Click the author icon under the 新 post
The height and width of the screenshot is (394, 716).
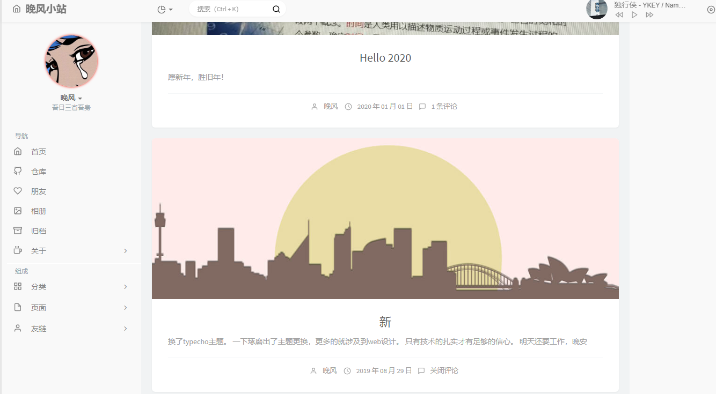point(313,371)
